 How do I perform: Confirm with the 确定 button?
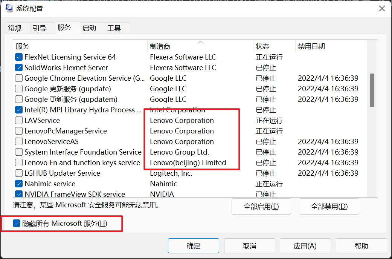tap(194, 246)
